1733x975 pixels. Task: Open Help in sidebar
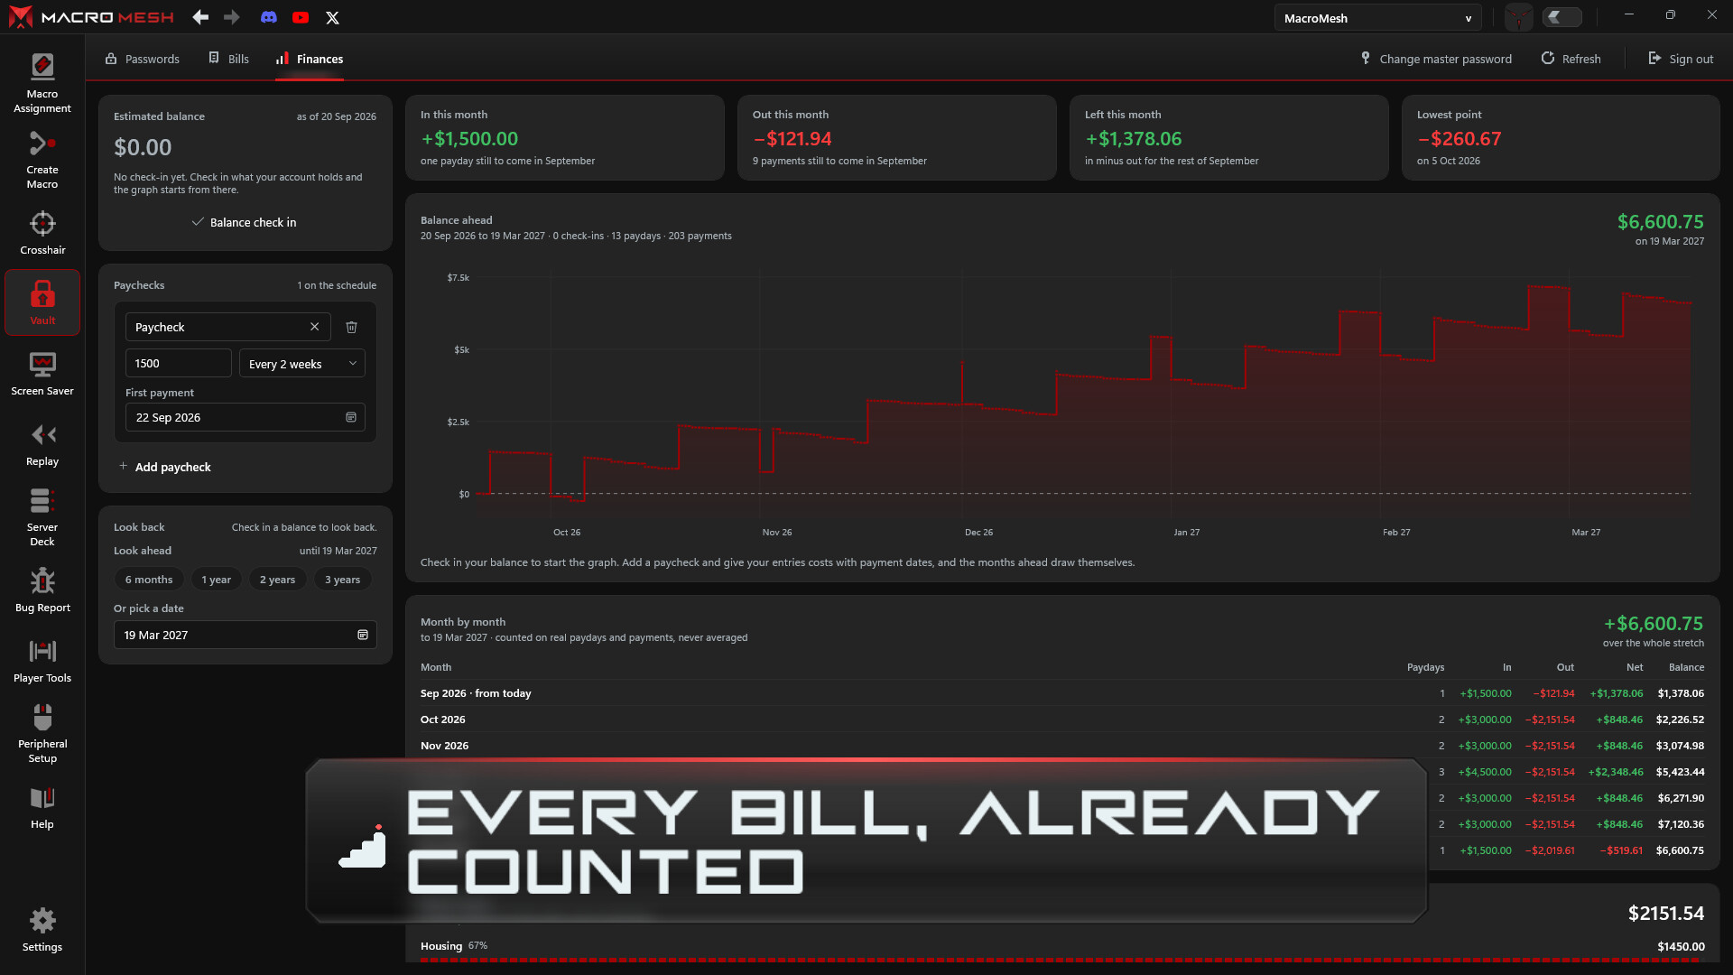(42, 807)
